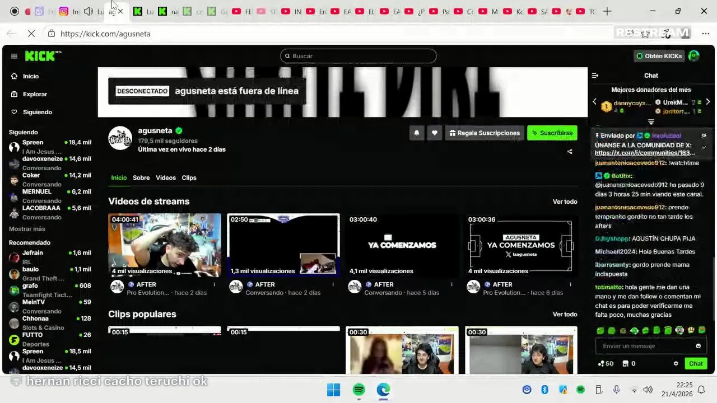
Task: Toggle the follow heart button
Action: coord(435,133)
